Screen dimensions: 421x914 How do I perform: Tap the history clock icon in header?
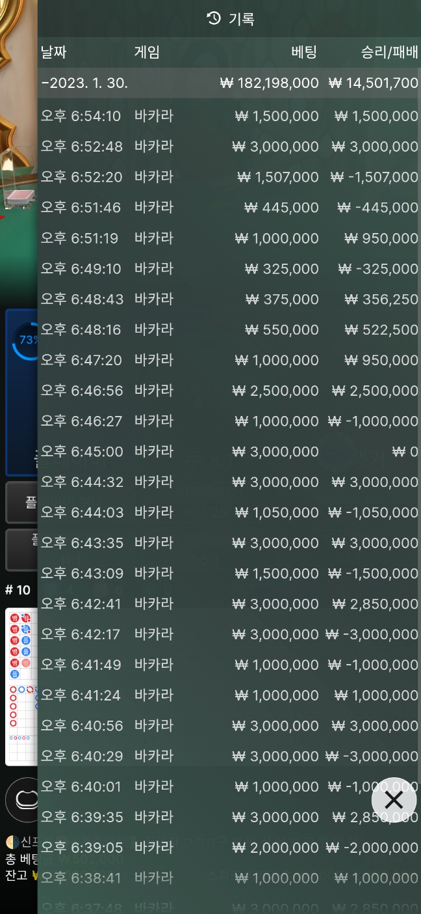(214, 18)
